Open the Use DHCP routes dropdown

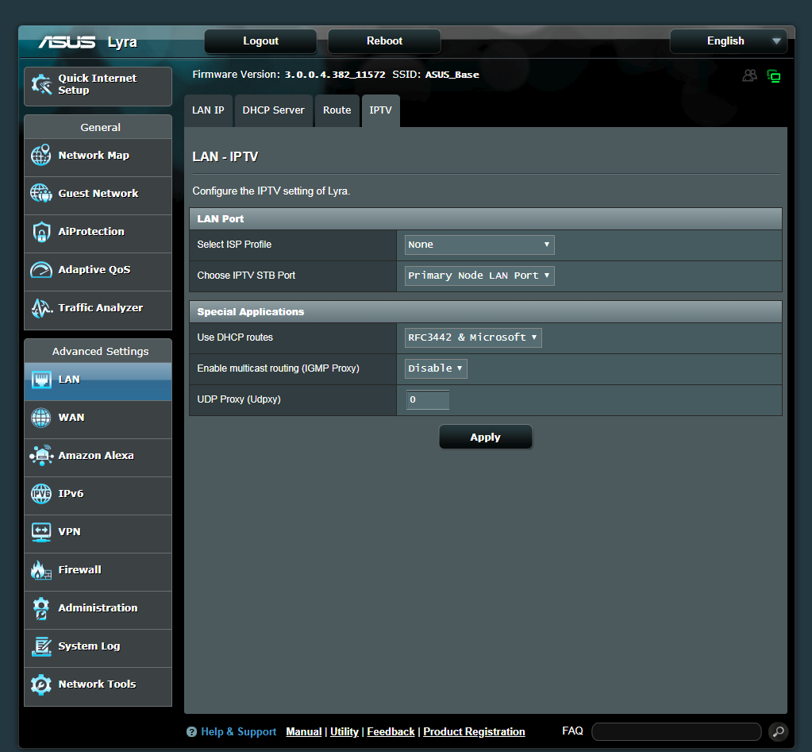point(473,337)
